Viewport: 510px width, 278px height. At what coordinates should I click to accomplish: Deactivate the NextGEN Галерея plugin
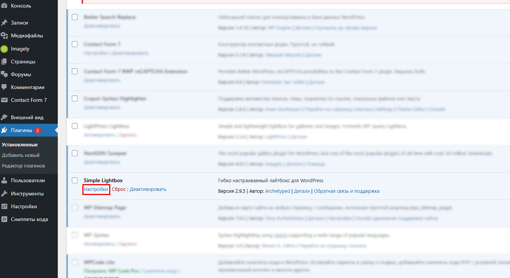click(x=102, y=162)
